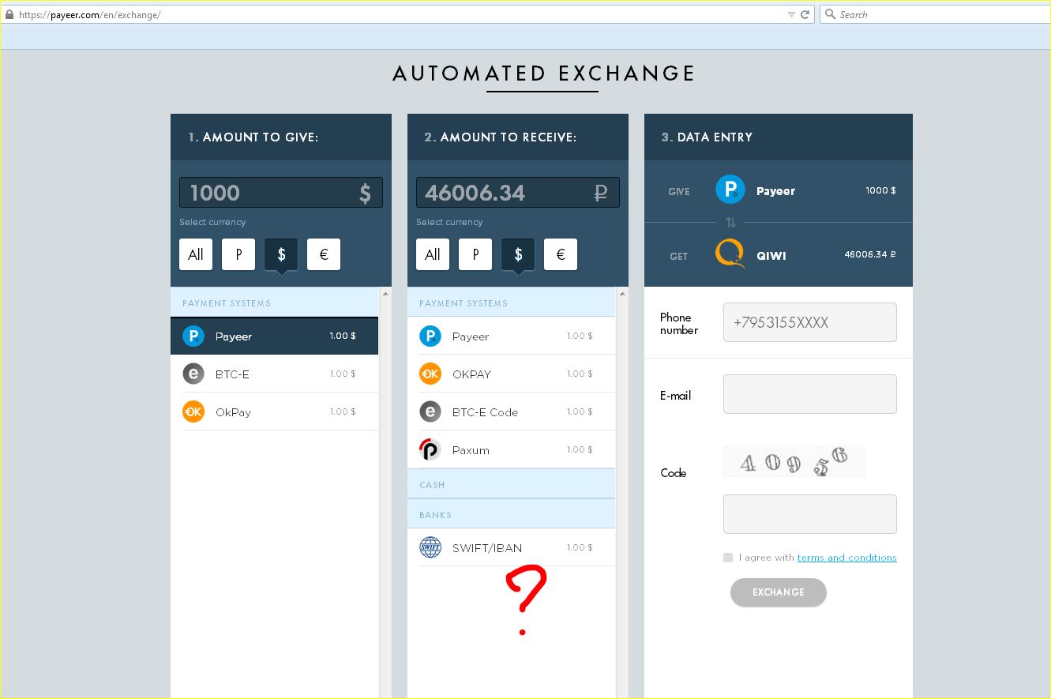Click the OkPay logo in the give list
This screenshot has height=699, width=1051.
193,412
